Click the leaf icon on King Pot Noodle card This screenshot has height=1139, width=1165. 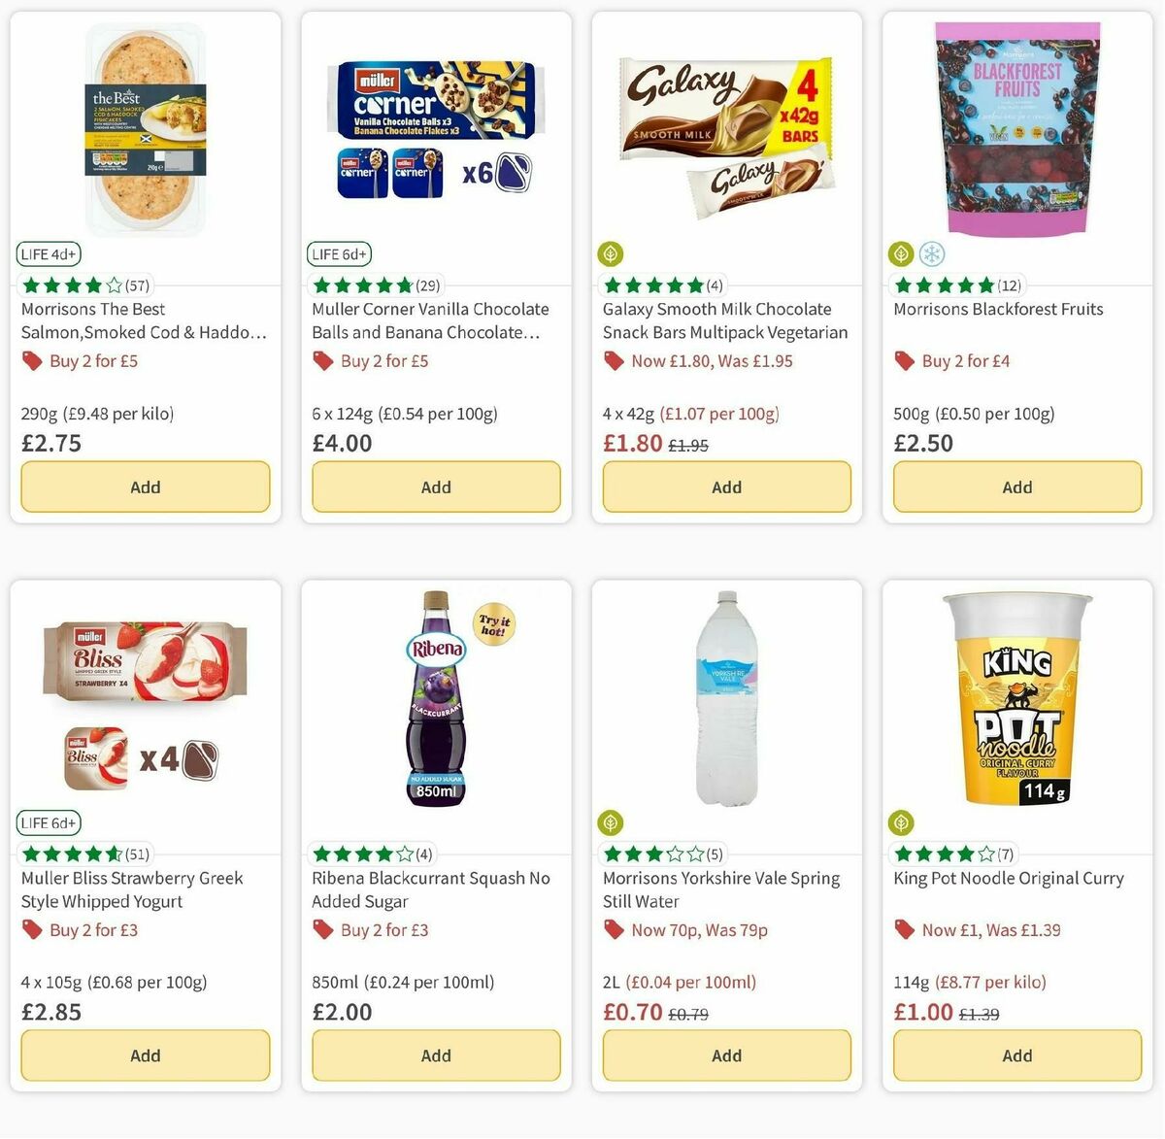tap(899, 821)
